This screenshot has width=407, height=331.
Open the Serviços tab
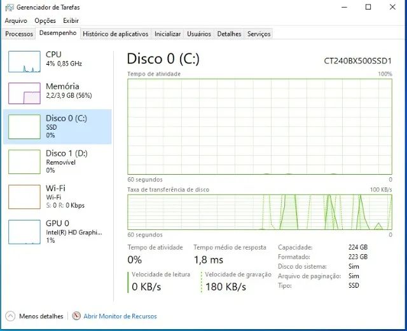click(x=259, y=34)
